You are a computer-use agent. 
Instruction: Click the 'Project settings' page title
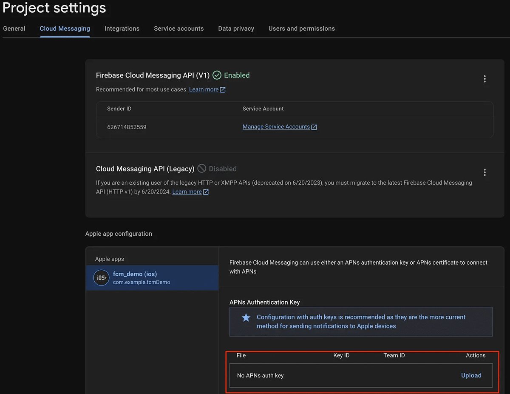(54, 7)
